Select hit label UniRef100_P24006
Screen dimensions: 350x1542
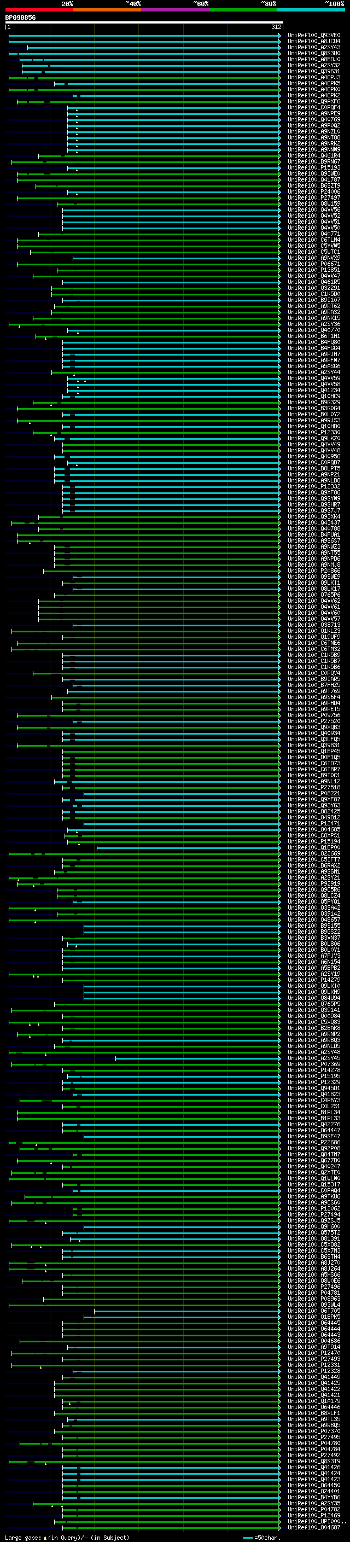coord(314,192)
